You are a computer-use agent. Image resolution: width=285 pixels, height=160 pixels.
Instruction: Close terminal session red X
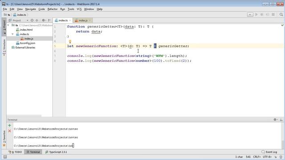pos(10,131)
